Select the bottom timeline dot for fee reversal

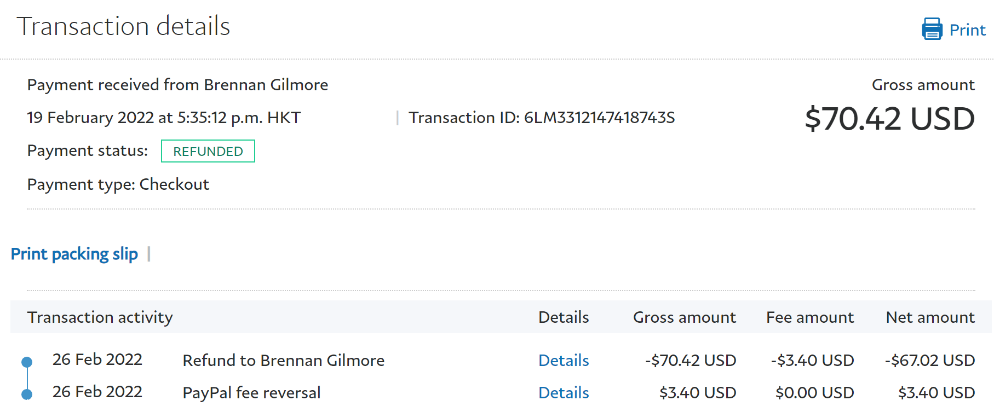(x=27, y=394)
